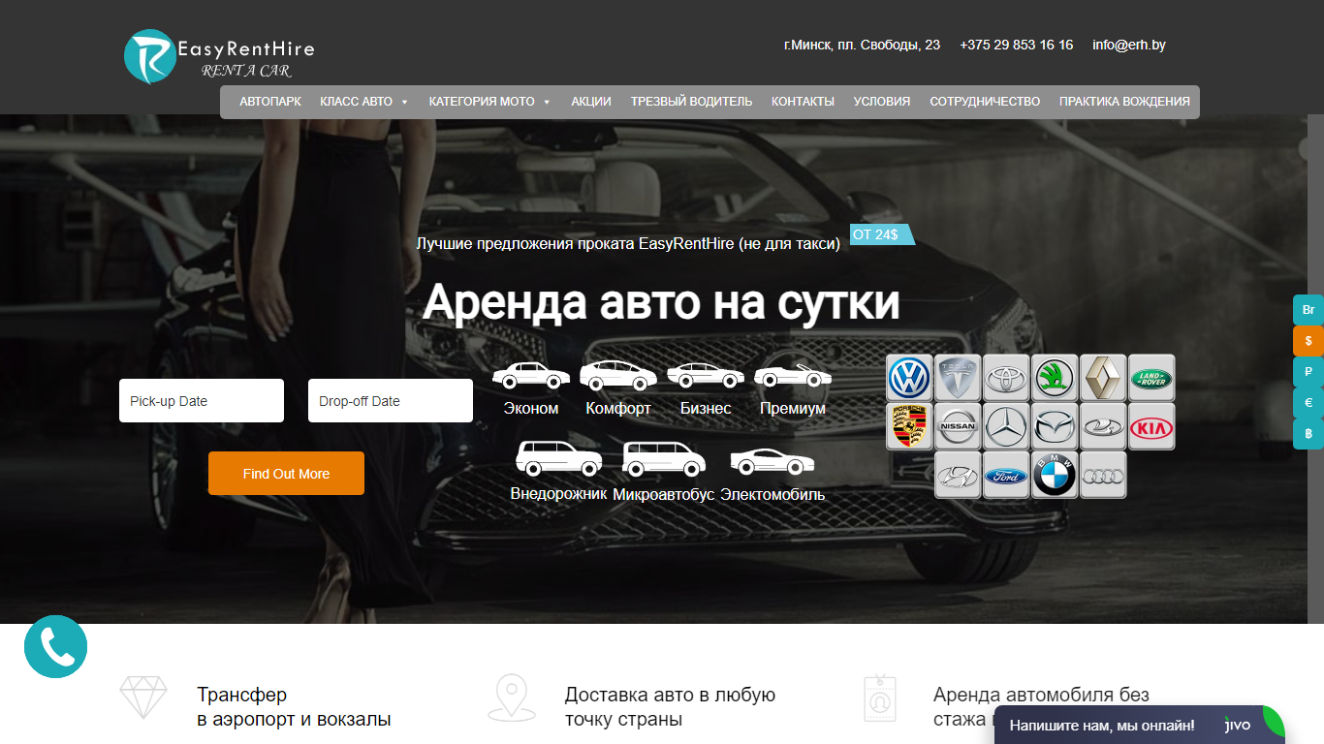The width and height of the screenshot is (1324, 744).
Task: Switch currency to Belarusian ruble Br
Action: (1308, 310)
